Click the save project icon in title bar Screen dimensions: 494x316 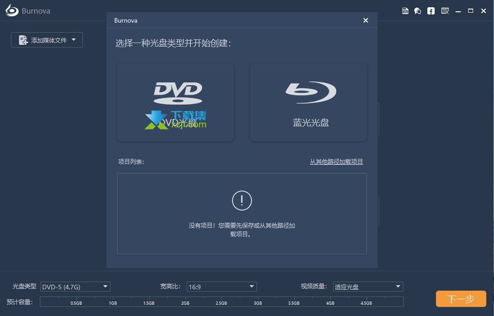click(x=406, y=11)
